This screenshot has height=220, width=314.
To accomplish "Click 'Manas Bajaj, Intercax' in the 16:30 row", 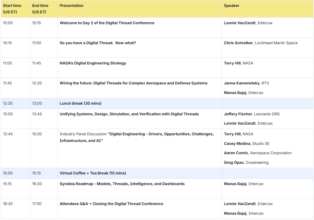I will 244,213.
